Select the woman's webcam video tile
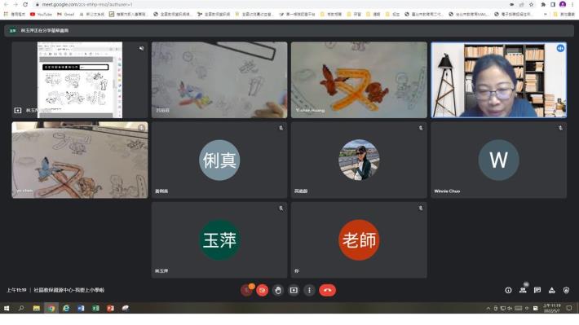This screenshot has width=579, height=325. coord(498,80)
